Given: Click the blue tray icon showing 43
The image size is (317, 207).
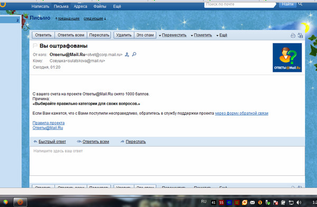Looking at the screenshot, I should point(229,202).
